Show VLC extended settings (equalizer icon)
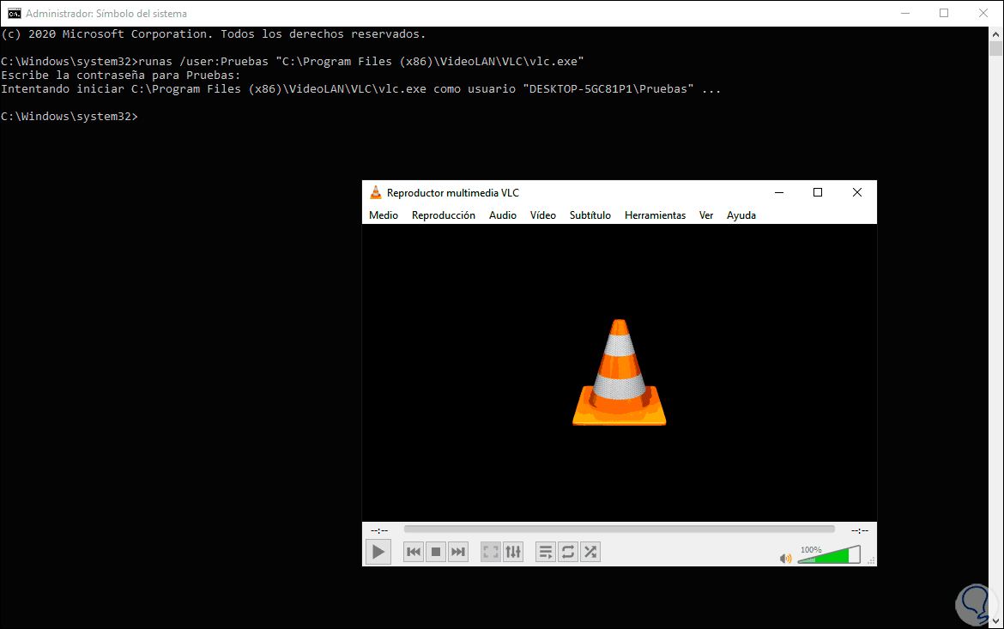The image size is (1004, 629). (513, 552)
